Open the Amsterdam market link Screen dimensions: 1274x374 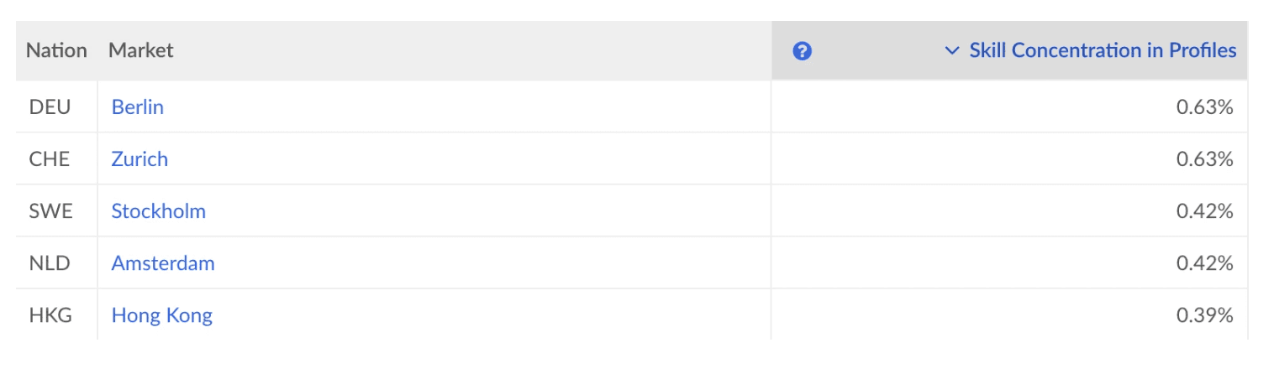(x=163, y=263)
